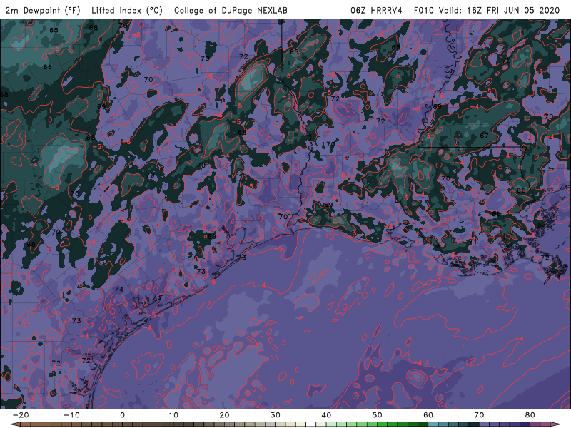Click the dewpoint value "61" on the map
This screenshot has height=428, width=571.
(x=495, y=213)
